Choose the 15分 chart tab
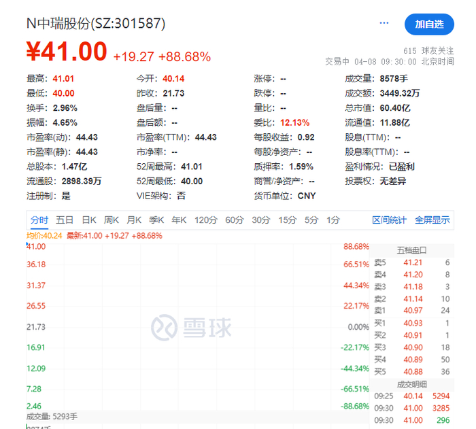This screenshot has width=476, height=429. (288, 220)
